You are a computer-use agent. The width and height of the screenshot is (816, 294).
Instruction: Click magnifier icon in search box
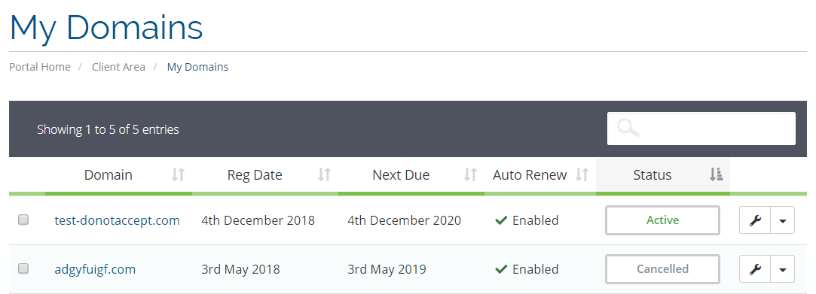(628, 128)
